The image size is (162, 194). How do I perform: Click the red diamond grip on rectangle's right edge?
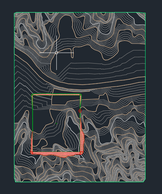(80, 111)
